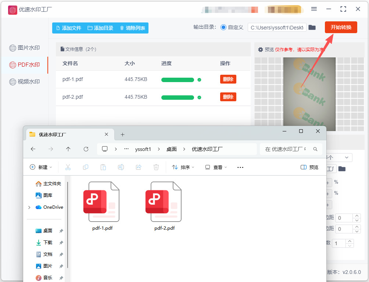
Task: Open output folder browse icon
Action: 312,27
